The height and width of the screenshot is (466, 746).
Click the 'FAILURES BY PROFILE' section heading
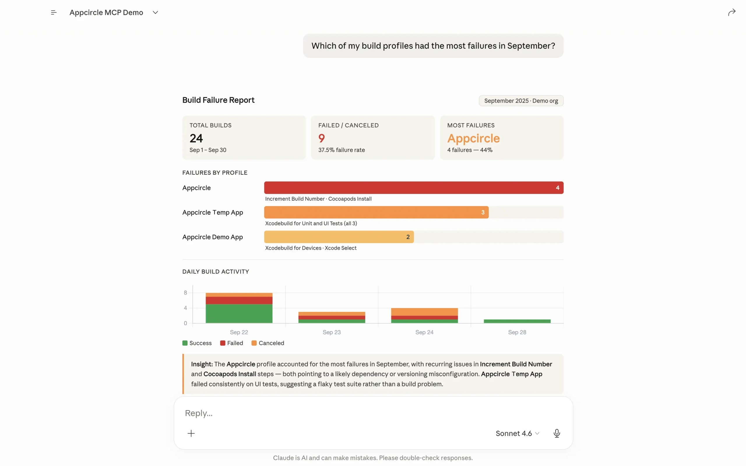click(x=215, y=173)
